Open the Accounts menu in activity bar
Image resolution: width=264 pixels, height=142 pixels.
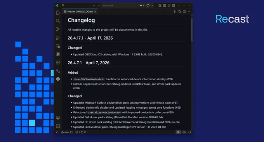(58, 118)
